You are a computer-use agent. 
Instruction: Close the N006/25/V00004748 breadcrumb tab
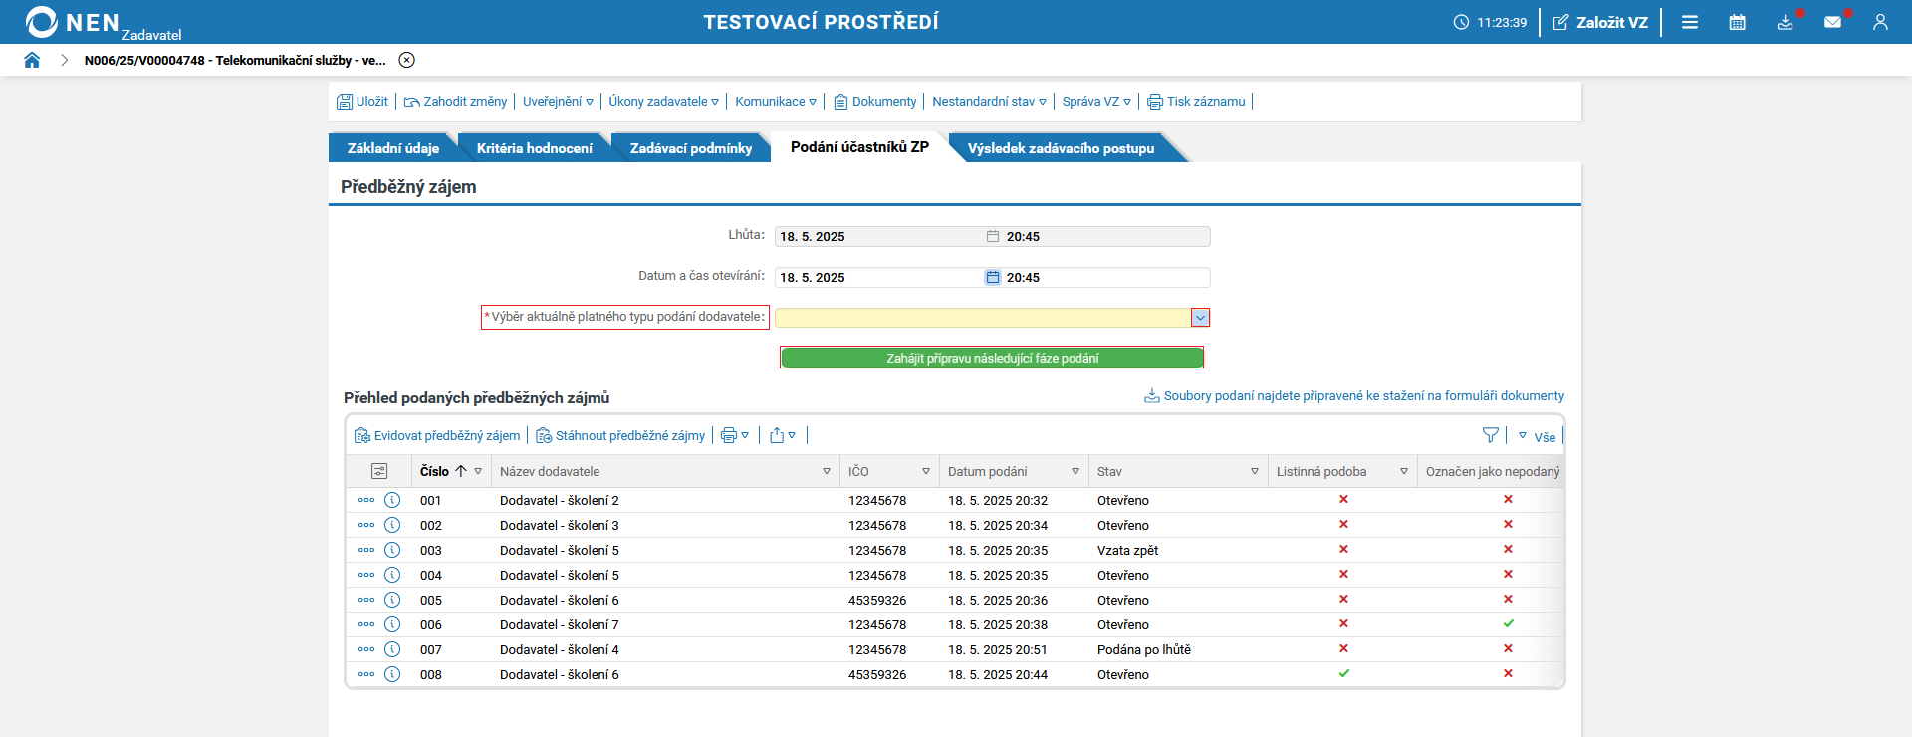tap(406, 60)
